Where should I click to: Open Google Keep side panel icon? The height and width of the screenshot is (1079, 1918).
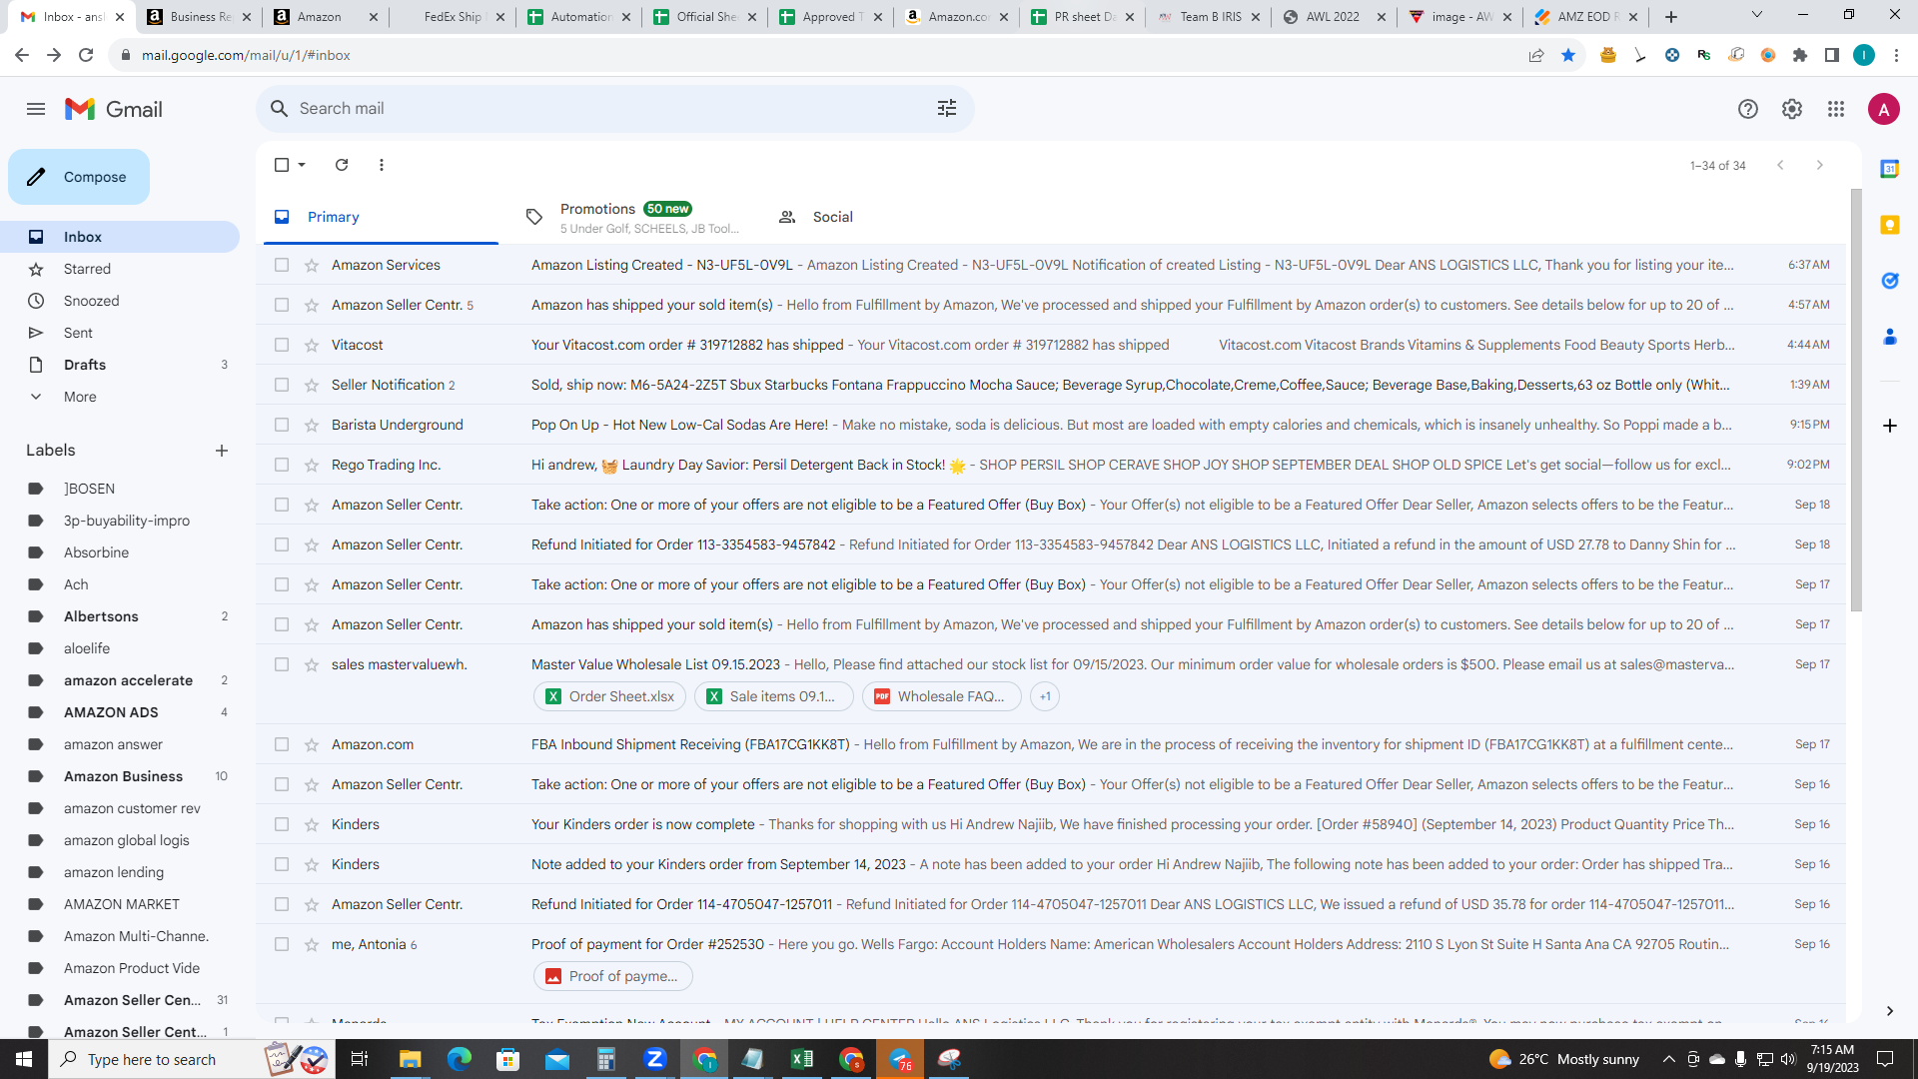click(1890, 225)
